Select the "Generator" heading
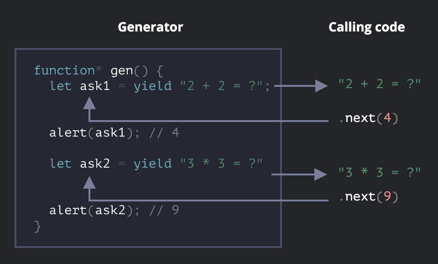The width and height of the screenshot is (438, 264). point(150,27)
